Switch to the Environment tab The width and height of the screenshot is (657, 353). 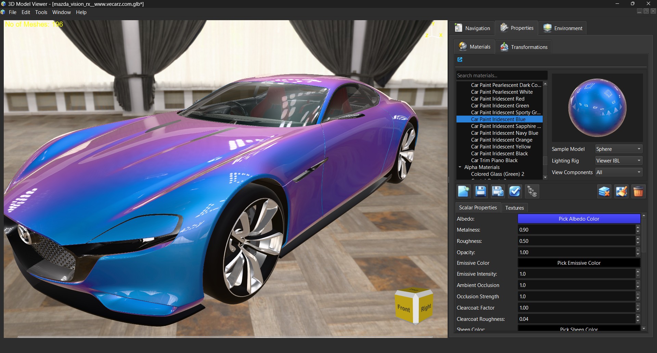(x=563, y=28)
